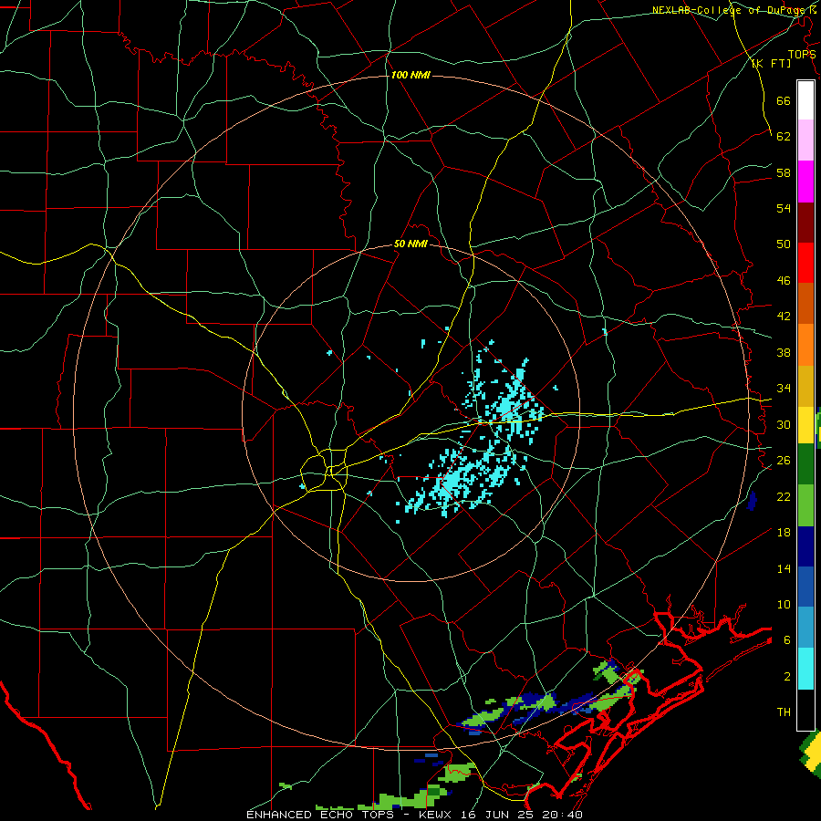Click the 62 legend value
The width and height of the screenshot is (821, 821).
coord(784,137)
